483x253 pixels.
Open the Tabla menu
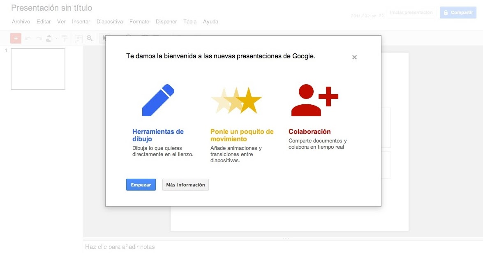pyautogui.click(x=190, y=21)
